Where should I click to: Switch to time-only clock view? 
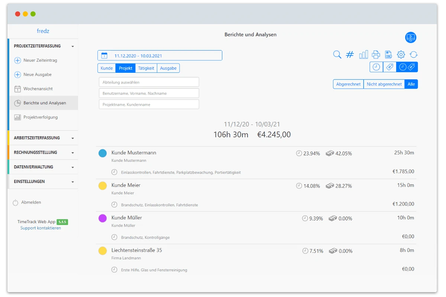376,67
